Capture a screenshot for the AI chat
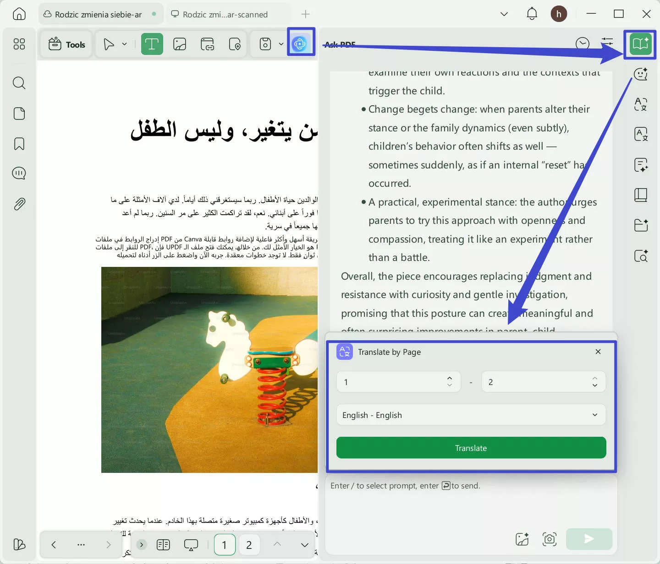The height and width of the screenshot is (564, 660). [550, 539]
